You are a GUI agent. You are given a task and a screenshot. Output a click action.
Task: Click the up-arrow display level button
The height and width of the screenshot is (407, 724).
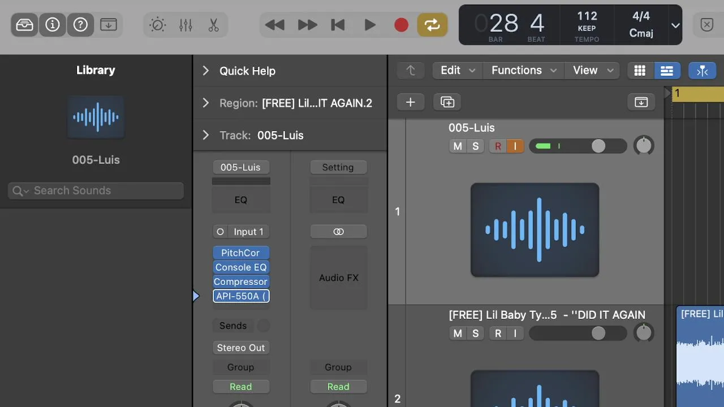pyautogui.click(x=411, y=70)
